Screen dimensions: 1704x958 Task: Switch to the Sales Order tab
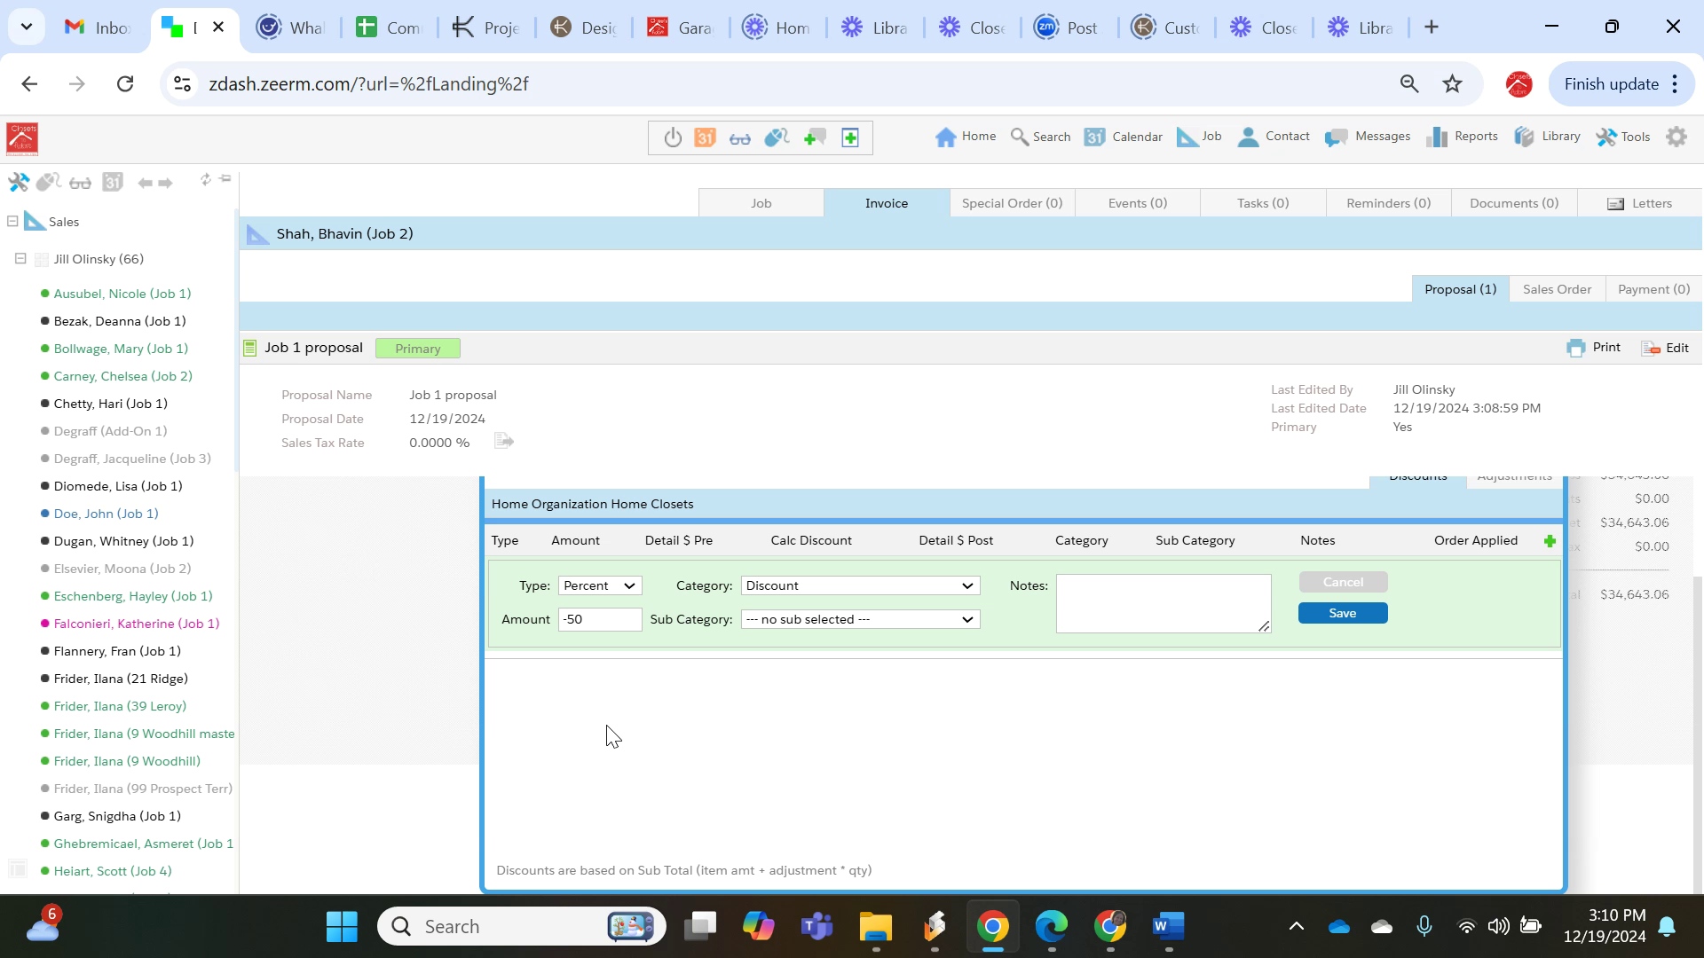1557,289
